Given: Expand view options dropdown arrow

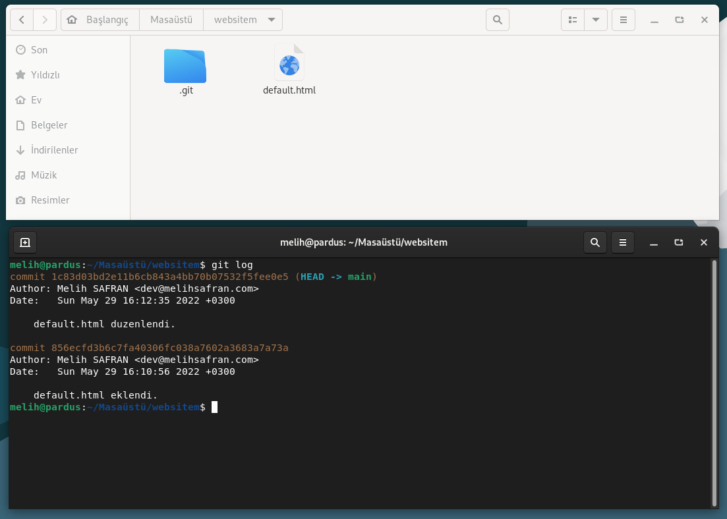Looking at the screenshot, I should coord(596,20).
